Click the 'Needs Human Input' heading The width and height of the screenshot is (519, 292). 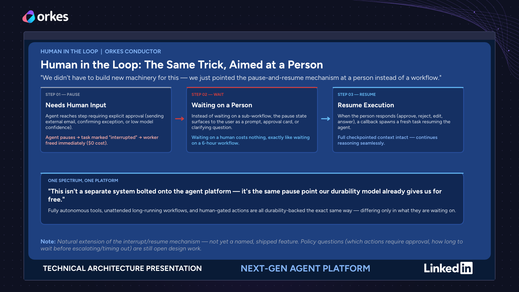coord(76,105)
